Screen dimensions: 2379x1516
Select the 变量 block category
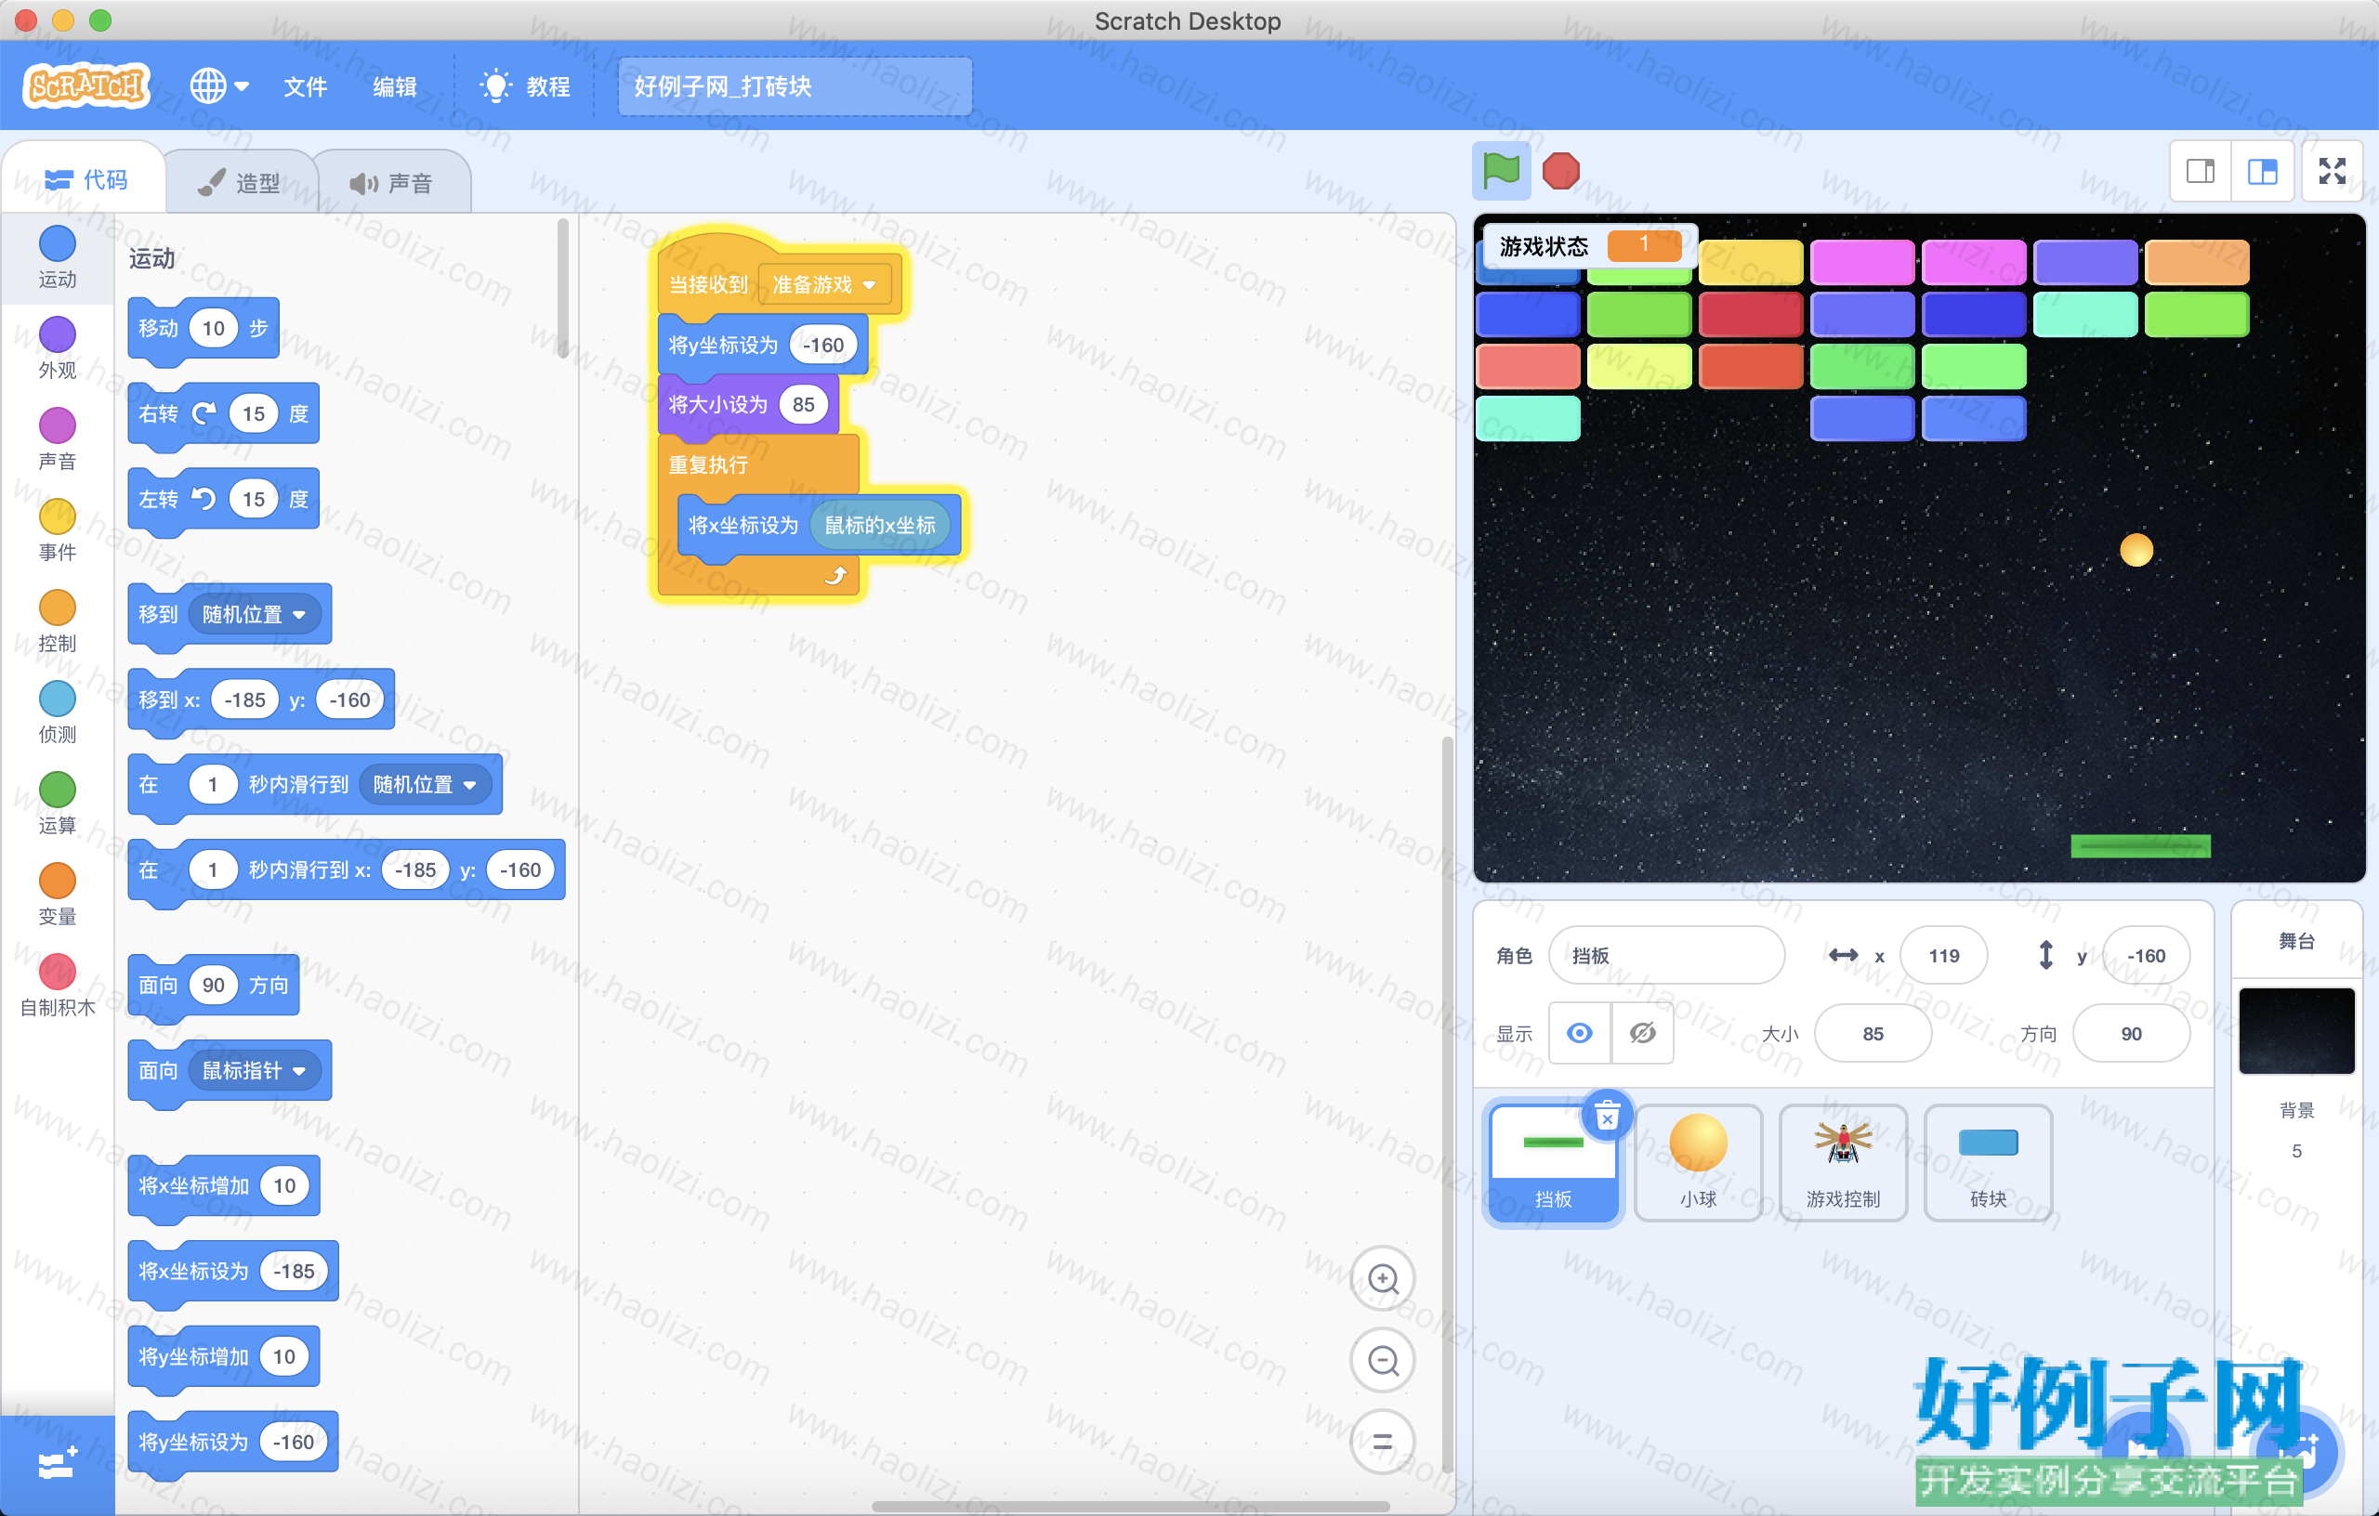point(58,895)
